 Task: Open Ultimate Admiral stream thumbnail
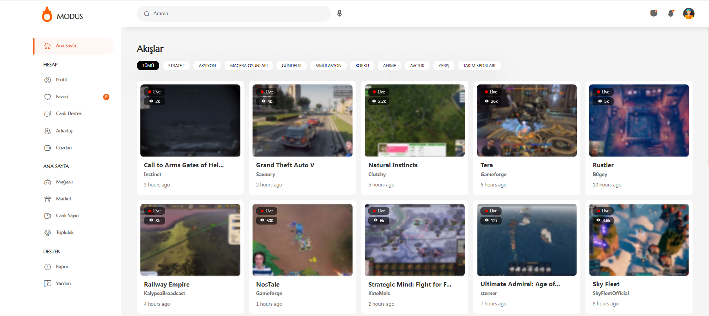[527, 240]
